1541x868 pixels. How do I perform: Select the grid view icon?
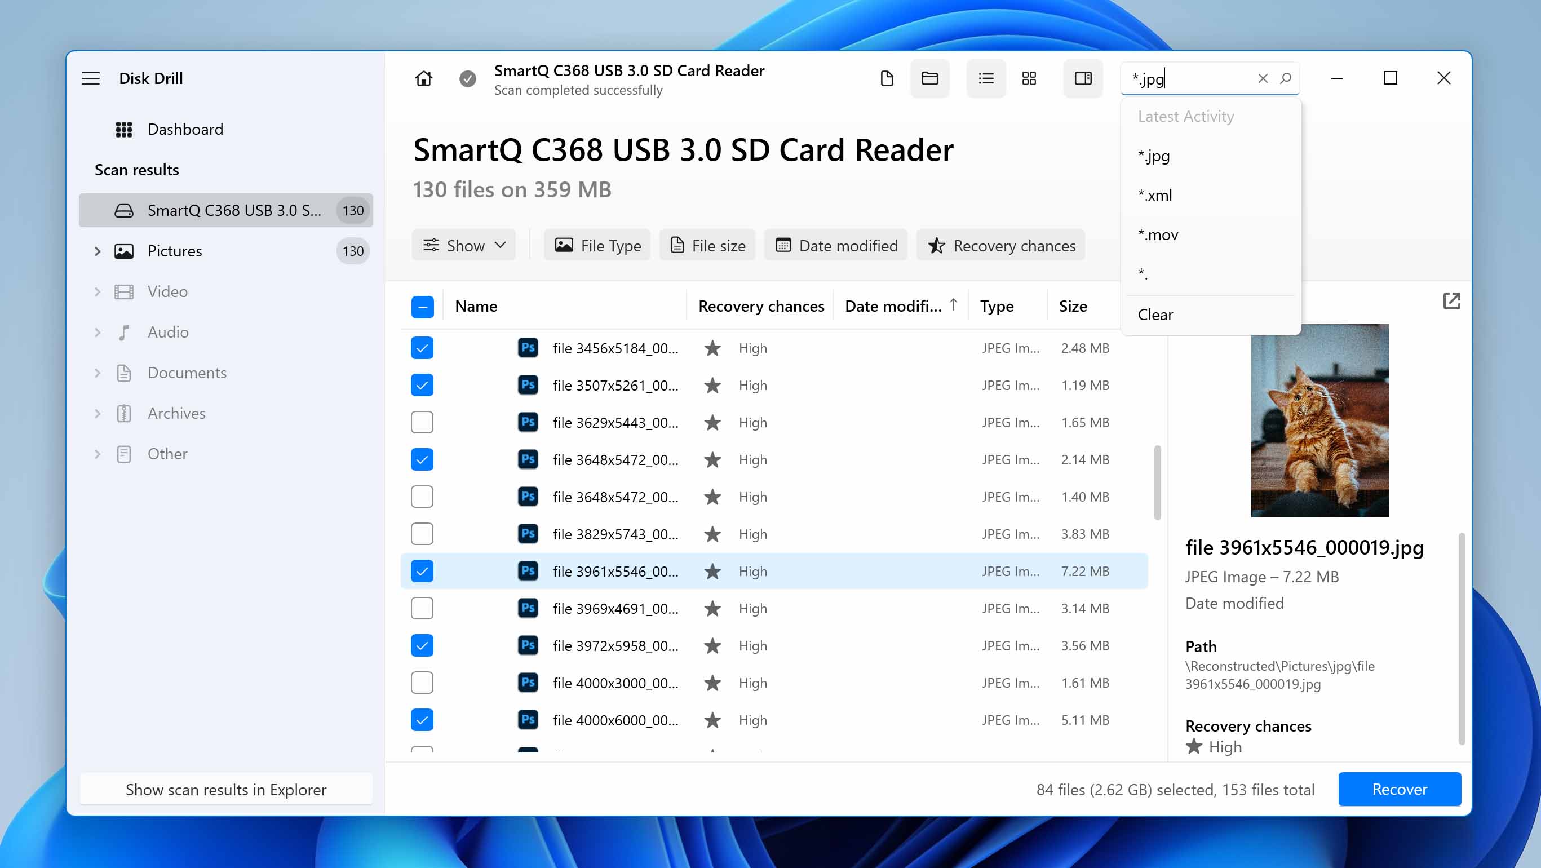(1029, 78)
